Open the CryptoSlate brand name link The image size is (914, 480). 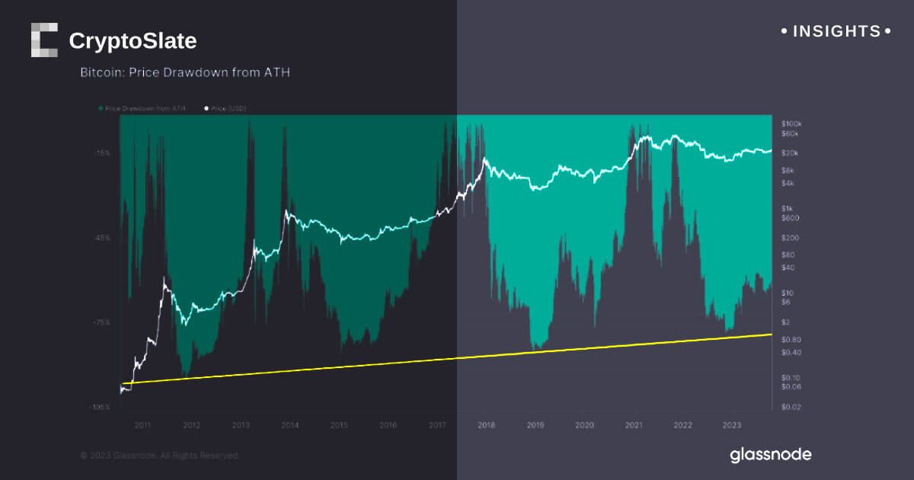point(133,41)
